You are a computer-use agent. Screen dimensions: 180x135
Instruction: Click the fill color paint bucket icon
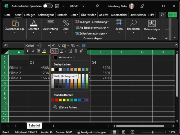click(x=44, y=51)
